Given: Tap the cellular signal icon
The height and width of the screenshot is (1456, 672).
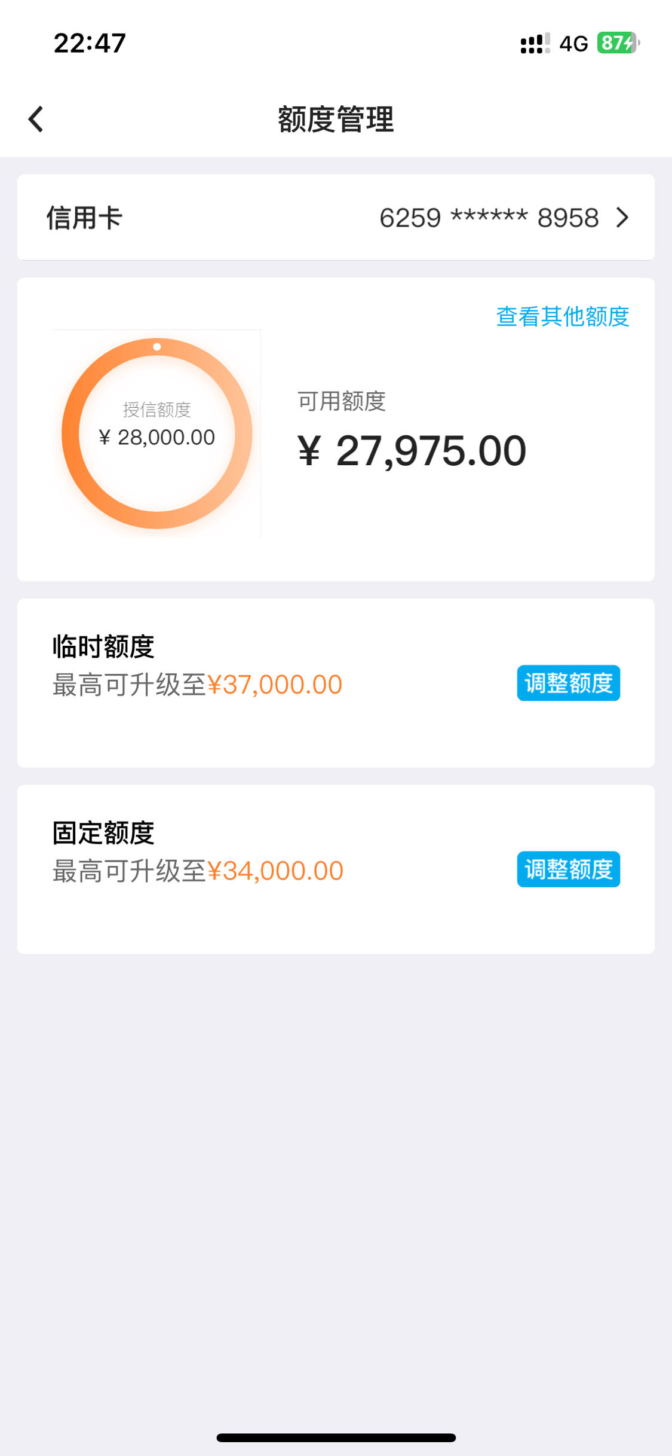Looking at the screenshot, I should click(535, 44).
